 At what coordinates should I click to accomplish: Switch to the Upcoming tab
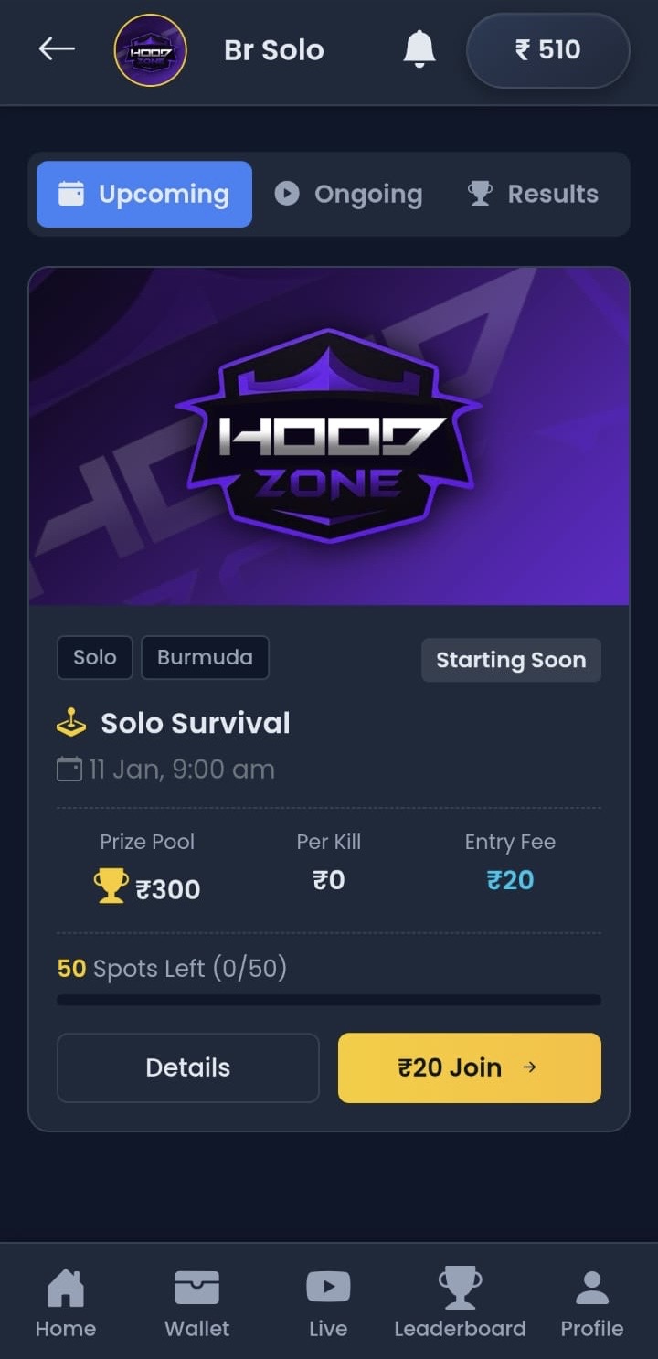[x=144, y=194]
